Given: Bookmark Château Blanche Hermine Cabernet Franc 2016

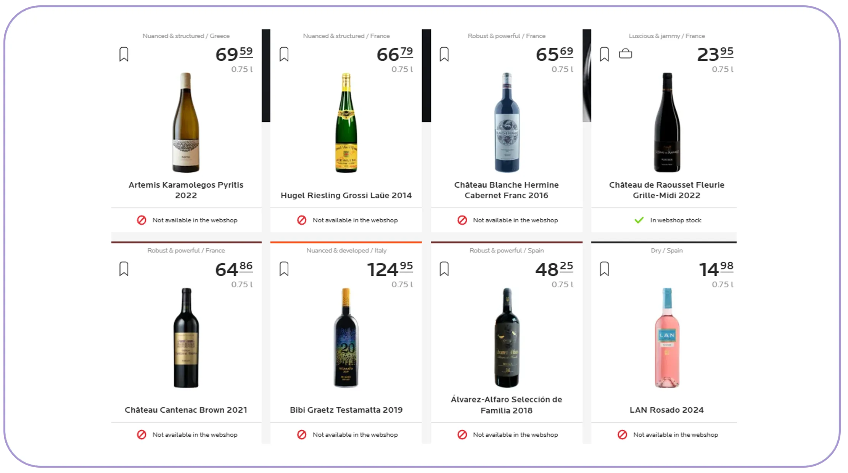Looking at the screenshot, I should point(444,54).
